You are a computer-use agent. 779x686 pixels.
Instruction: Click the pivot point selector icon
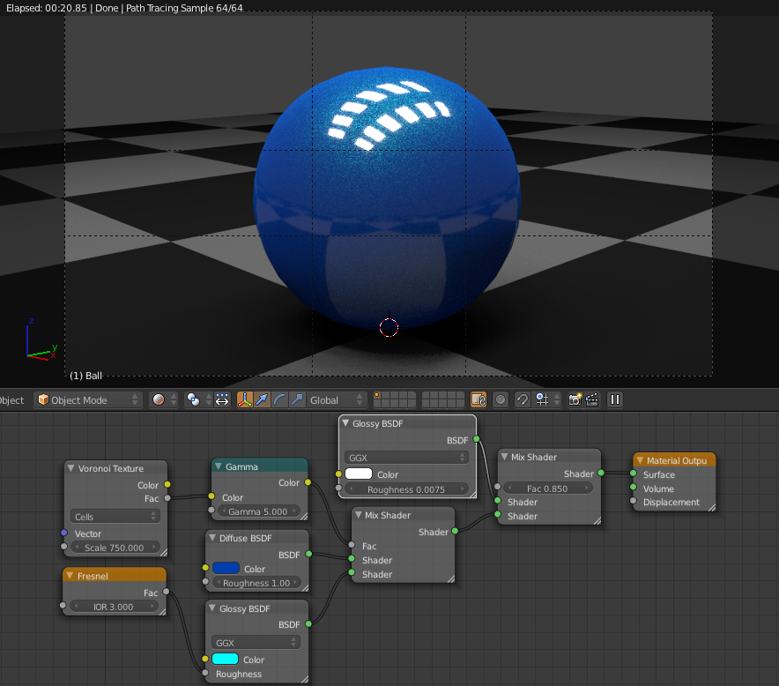coord(193,399)
